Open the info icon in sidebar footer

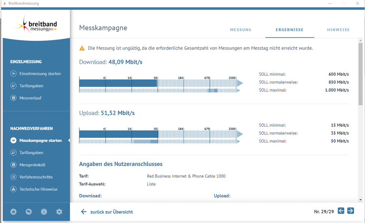(x=44, y=212)
